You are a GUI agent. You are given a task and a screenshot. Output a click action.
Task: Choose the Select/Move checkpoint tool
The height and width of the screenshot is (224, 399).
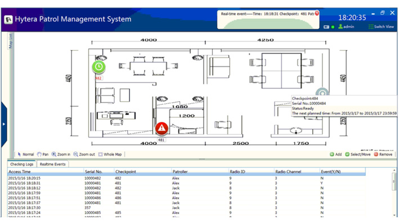click(x=358, y=154)
